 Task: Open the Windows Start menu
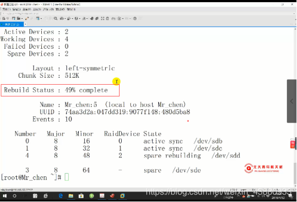point(5,196)
